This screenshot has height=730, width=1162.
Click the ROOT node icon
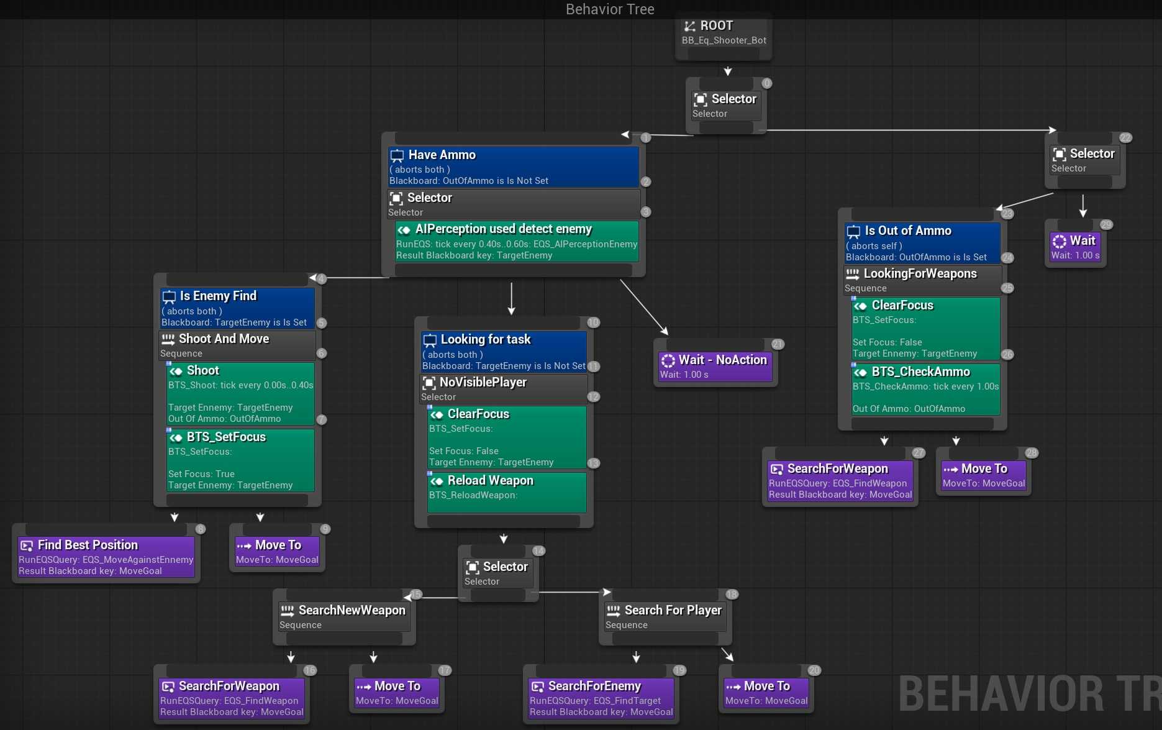point(689,26)
